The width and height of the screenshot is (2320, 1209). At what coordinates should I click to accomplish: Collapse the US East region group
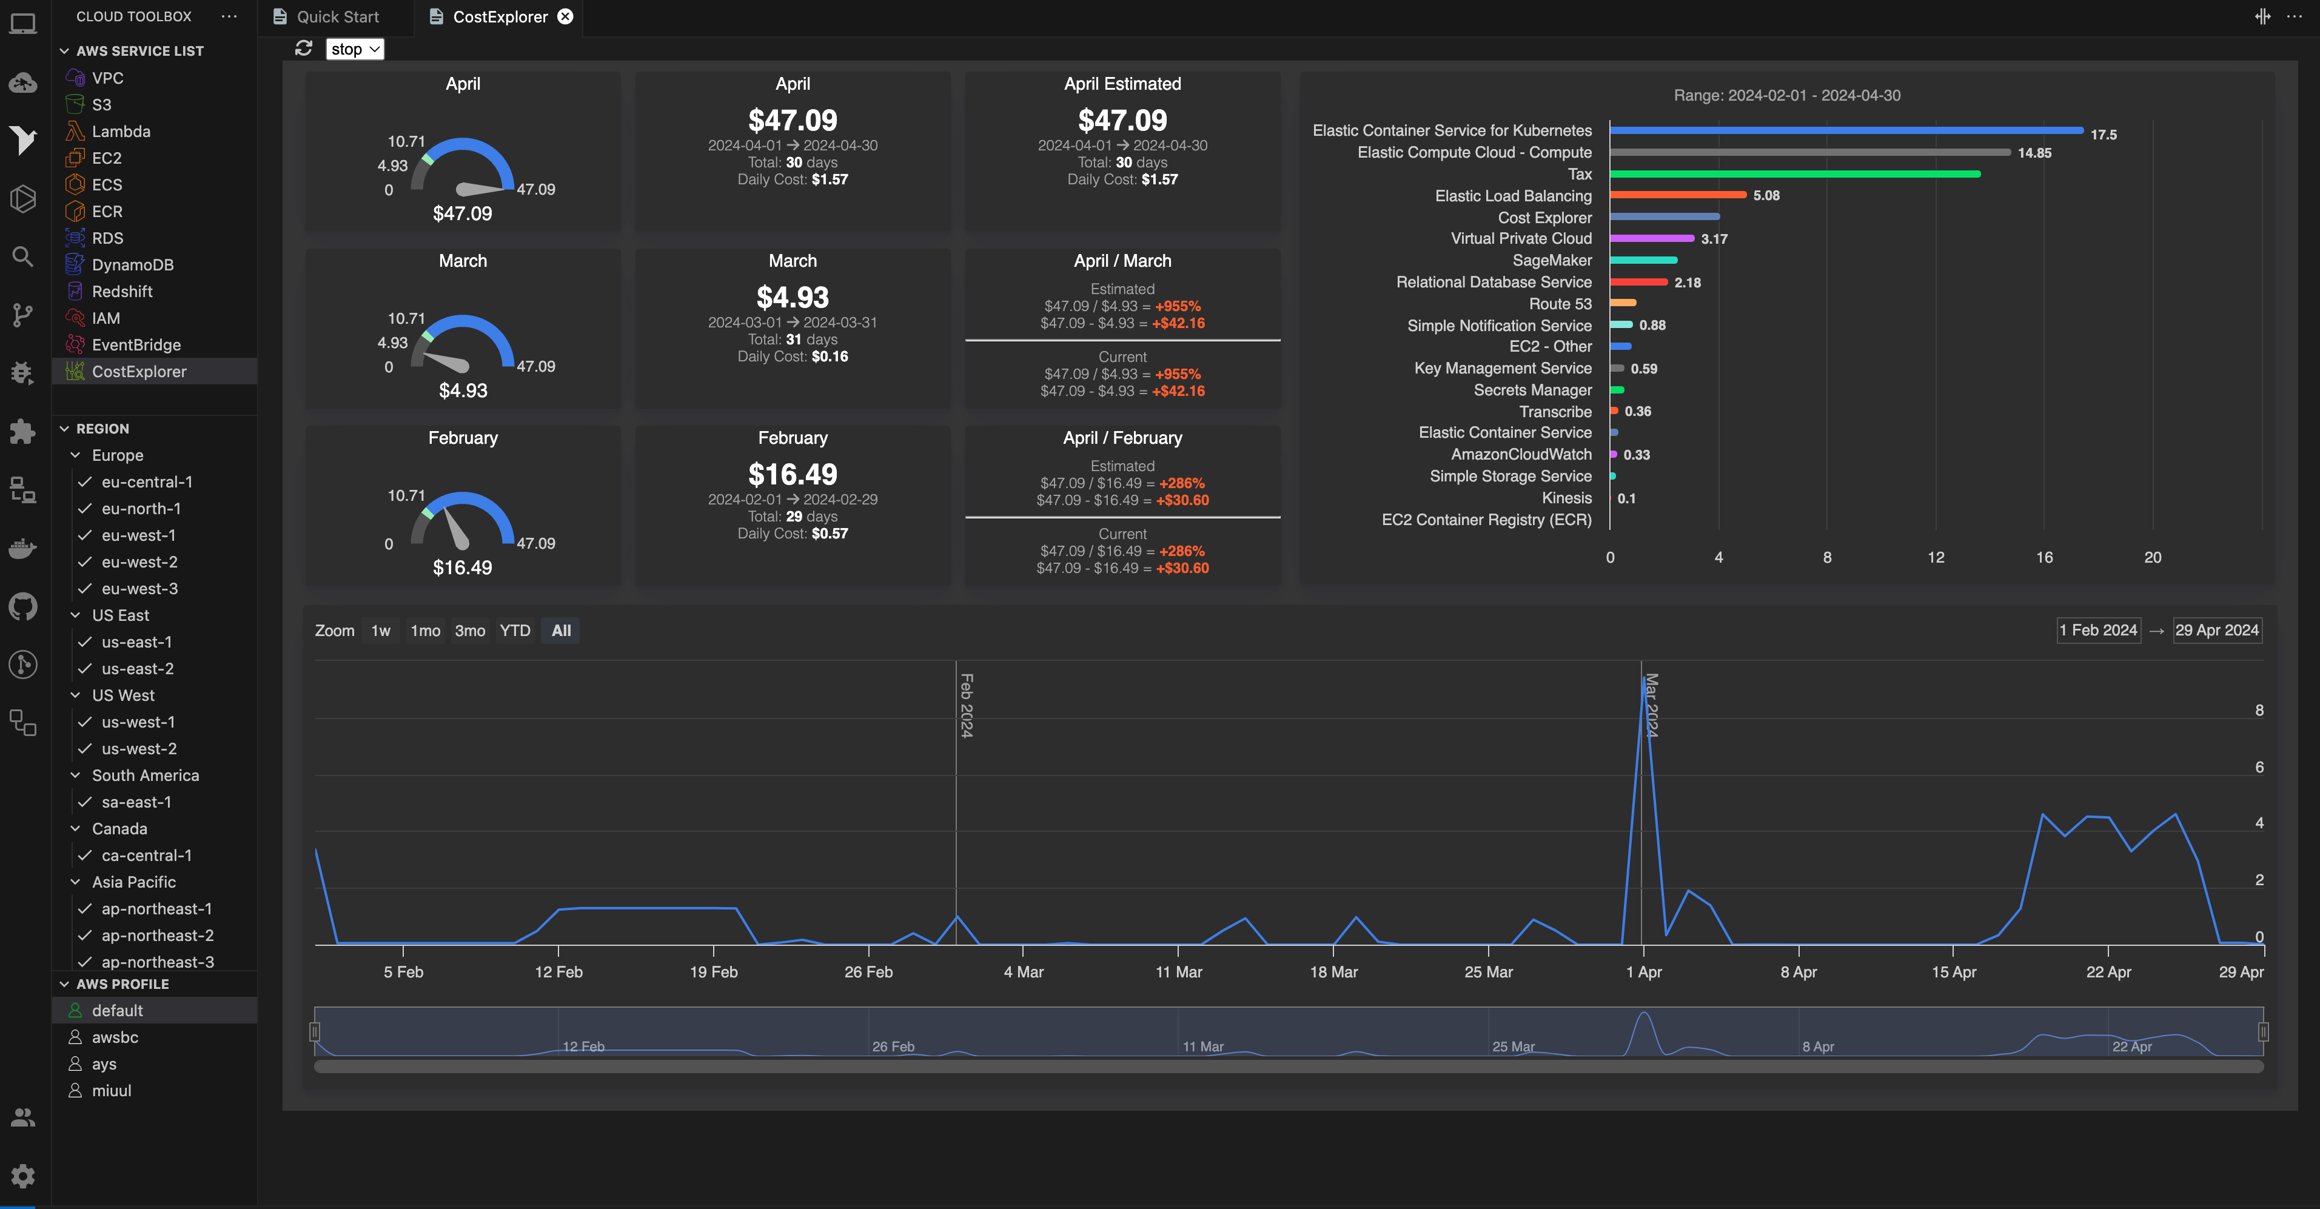pyautogui.click(x=76, y=616)
